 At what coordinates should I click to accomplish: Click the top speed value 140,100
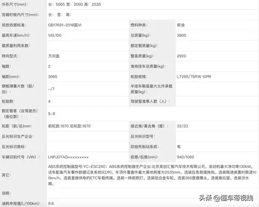tap(54, 35)
